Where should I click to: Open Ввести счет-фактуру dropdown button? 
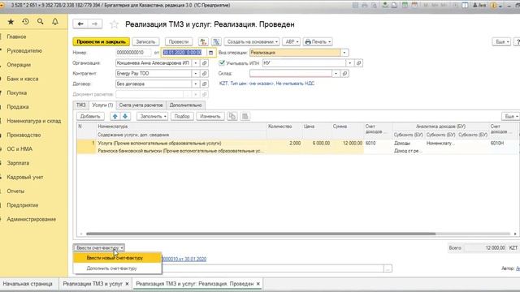99,247
